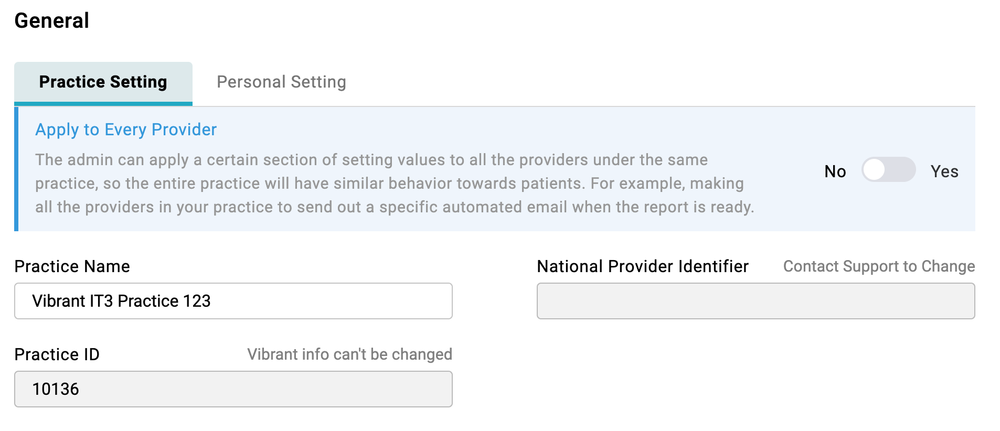This screenshot has width=1000, height=431.
Task: Click the Contact Support to Change text
Action: [879, 266]
